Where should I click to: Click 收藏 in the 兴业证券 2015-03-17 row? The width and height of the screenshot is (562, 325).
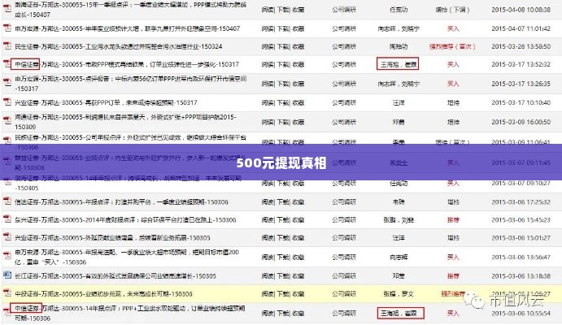pos(298,102)
